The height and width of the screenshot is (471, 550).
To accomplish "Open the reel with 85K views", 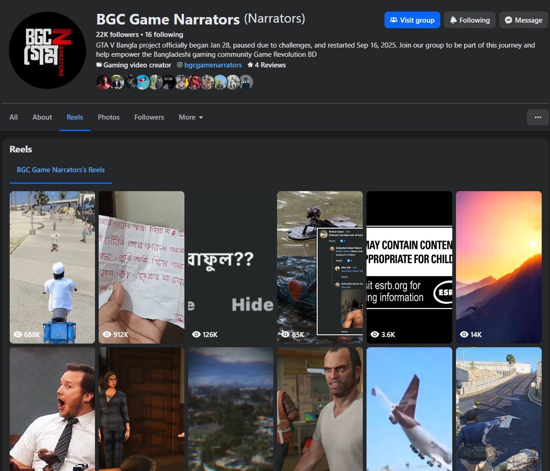I will point(320,267).
